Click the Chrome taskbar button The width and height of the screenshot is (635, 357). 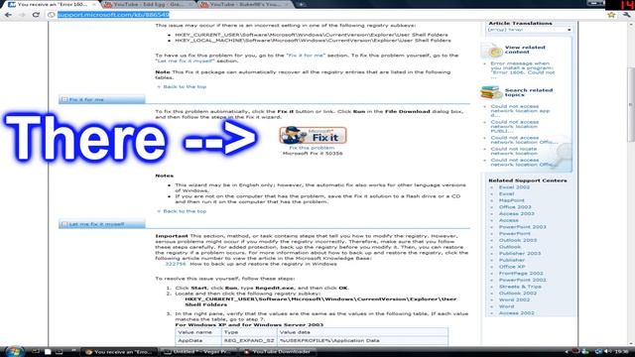119,352
